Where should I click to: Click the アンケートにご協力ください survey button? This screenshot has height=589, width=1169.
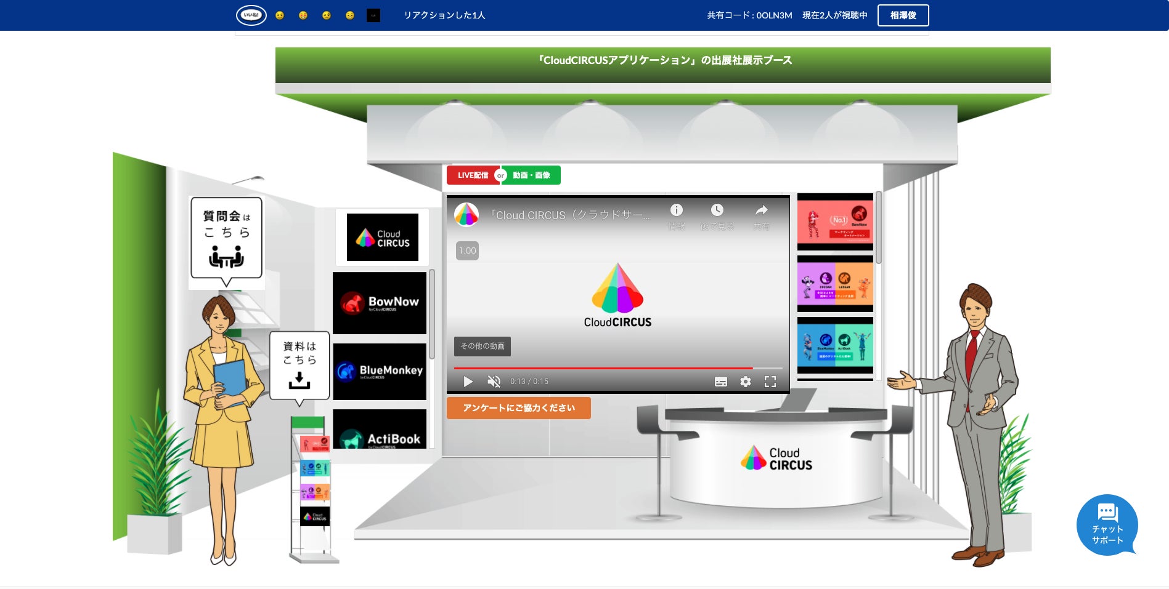[x=519, y=408]
